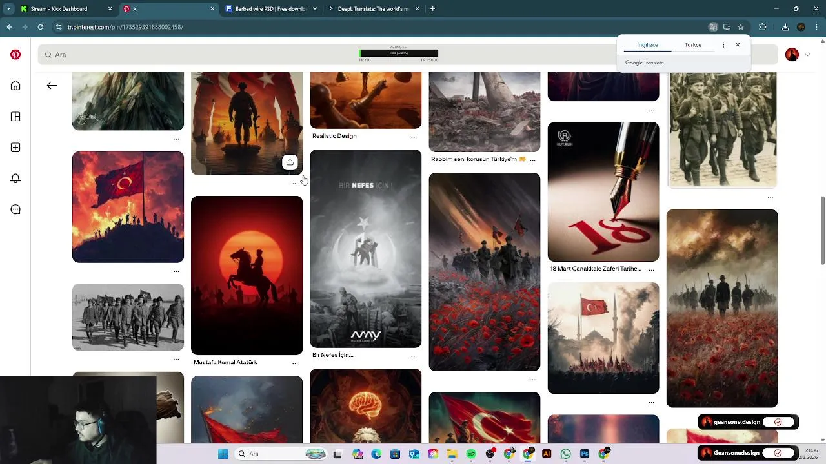Open Illustrator from the taskbar
Screen dimensions: 826x464
coord(547,454)
